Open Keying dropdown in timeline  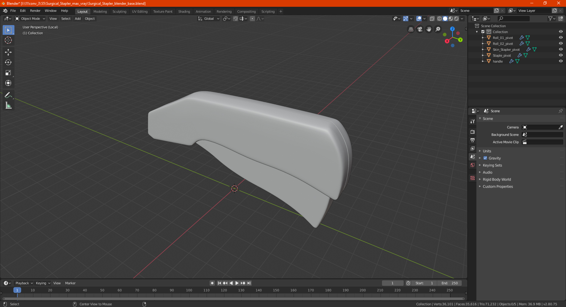[x=43, y=283]
